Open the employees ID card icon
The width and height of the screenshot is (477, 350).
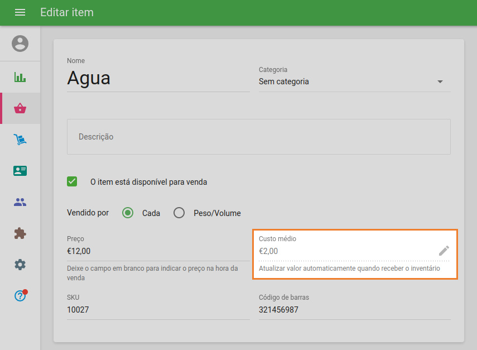pos(20,171)
